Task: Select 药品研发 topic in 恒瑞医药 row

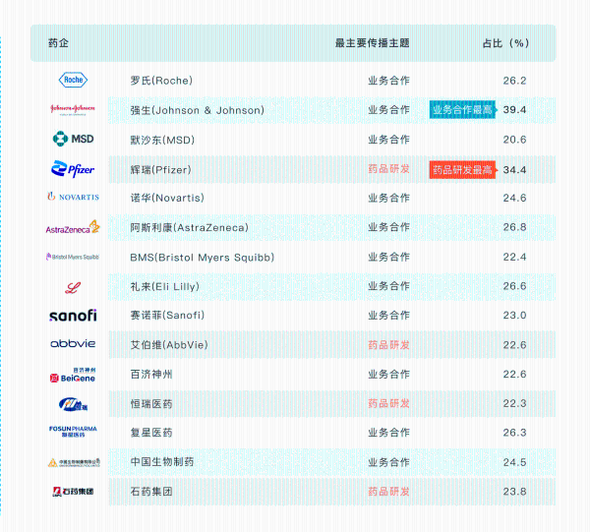Action: (388, 403)
